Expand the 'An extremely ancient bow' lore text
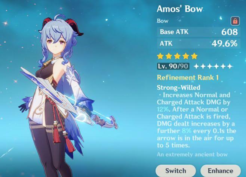The width and height of the screenshot is (246, 177). tap(192, 155)
